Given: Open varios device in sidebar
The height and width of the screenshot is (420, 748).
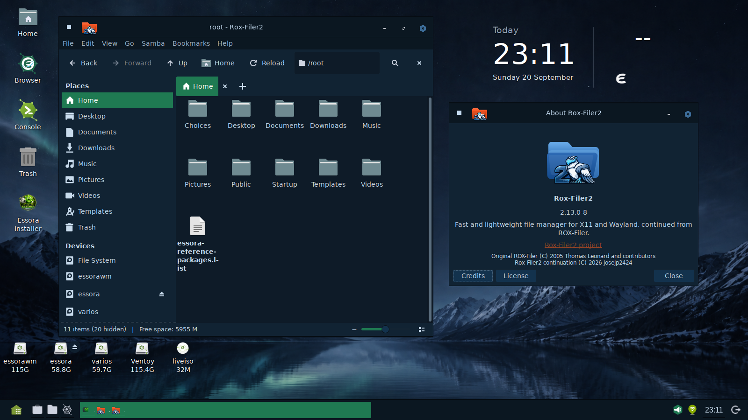Looking at the screenshot, I should coord(117,312).
